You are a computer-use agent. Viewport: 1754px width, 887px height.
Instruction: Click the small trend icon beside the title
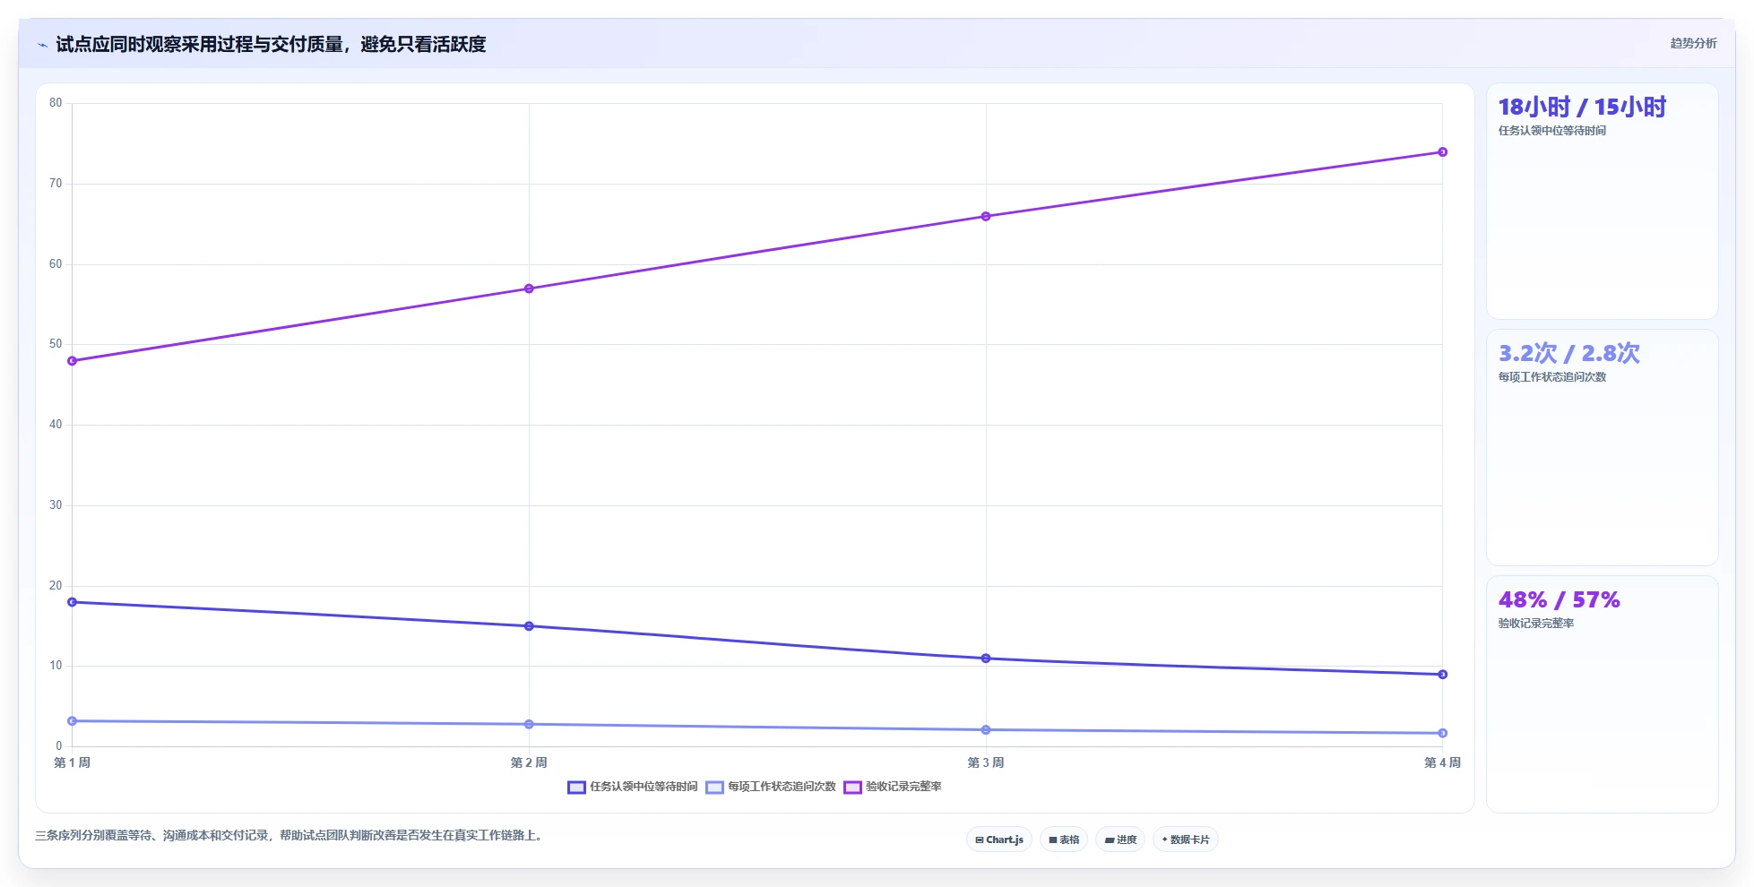pyautogui.click(x=42, y=45)
